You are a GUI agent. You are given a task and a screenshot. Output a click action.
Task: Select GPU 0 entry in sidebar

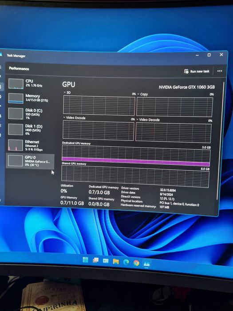(30, 161)
